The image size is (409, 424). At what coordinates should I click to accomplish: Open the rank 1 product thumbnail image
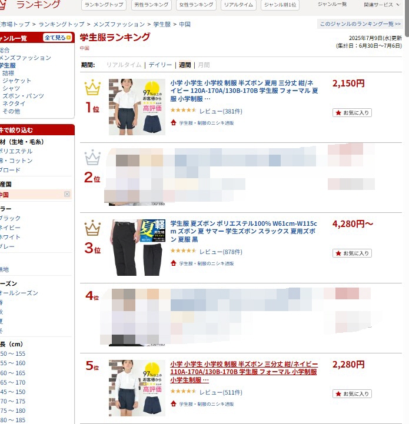point(137,107)
